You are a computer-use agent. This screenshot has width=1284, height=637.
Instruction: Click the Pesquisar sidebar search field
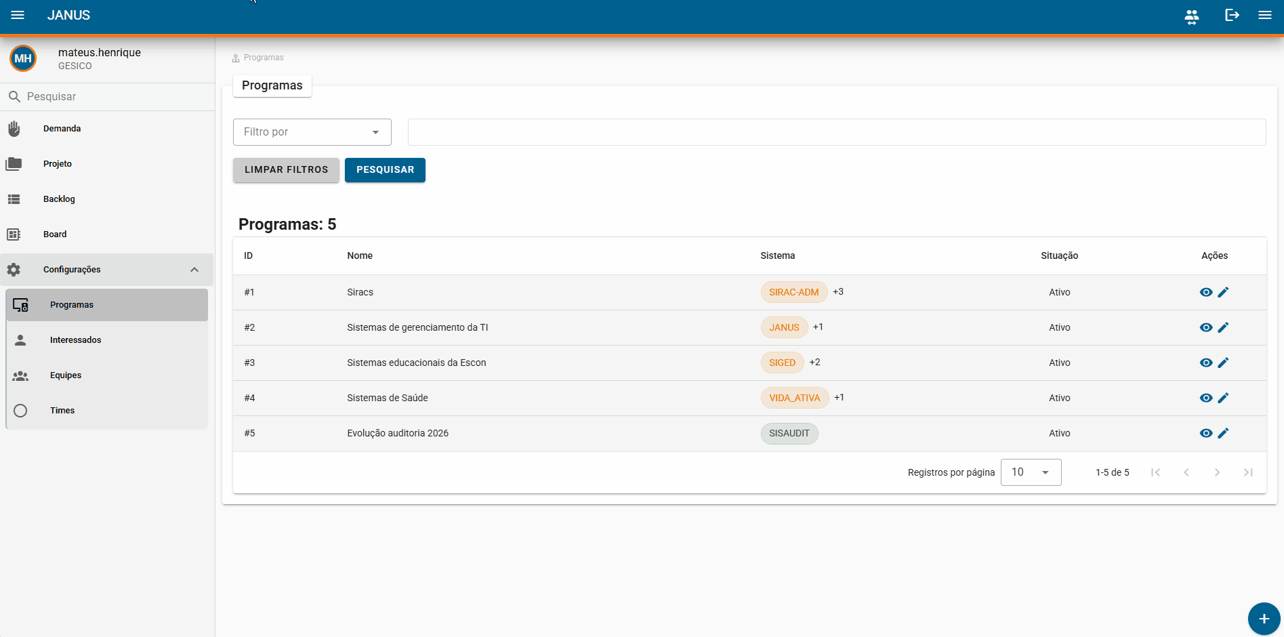tap(107, 97)
